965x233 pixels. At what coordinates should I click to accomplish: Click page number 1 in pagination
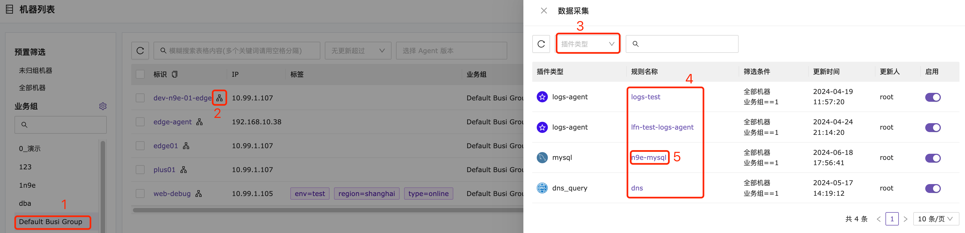click(x=892, y=219)
